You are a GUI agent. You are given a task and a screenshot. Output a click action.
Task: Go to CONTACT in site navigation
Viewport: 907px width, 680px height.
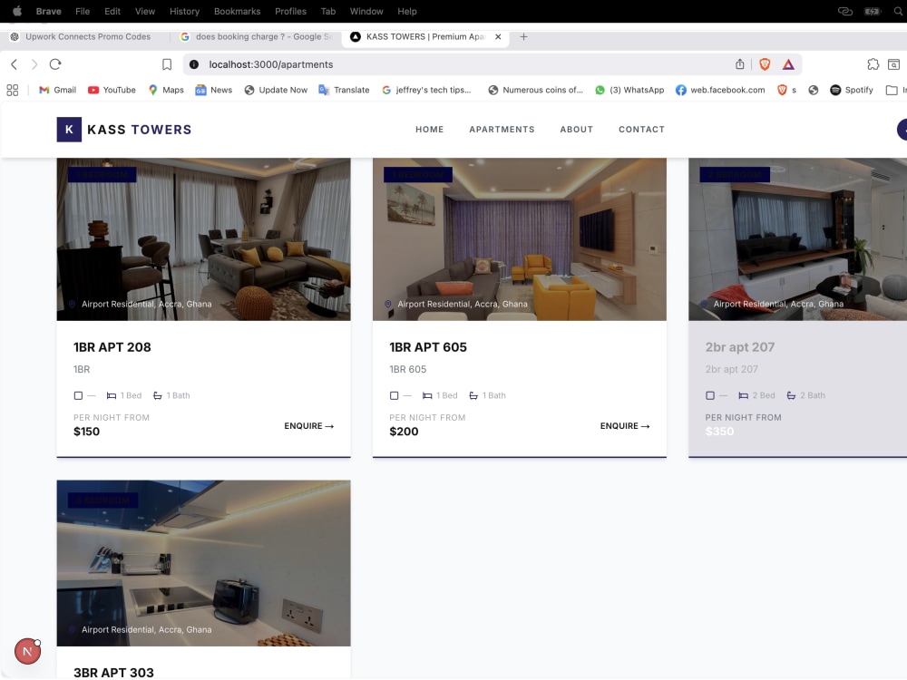point(641,130)
